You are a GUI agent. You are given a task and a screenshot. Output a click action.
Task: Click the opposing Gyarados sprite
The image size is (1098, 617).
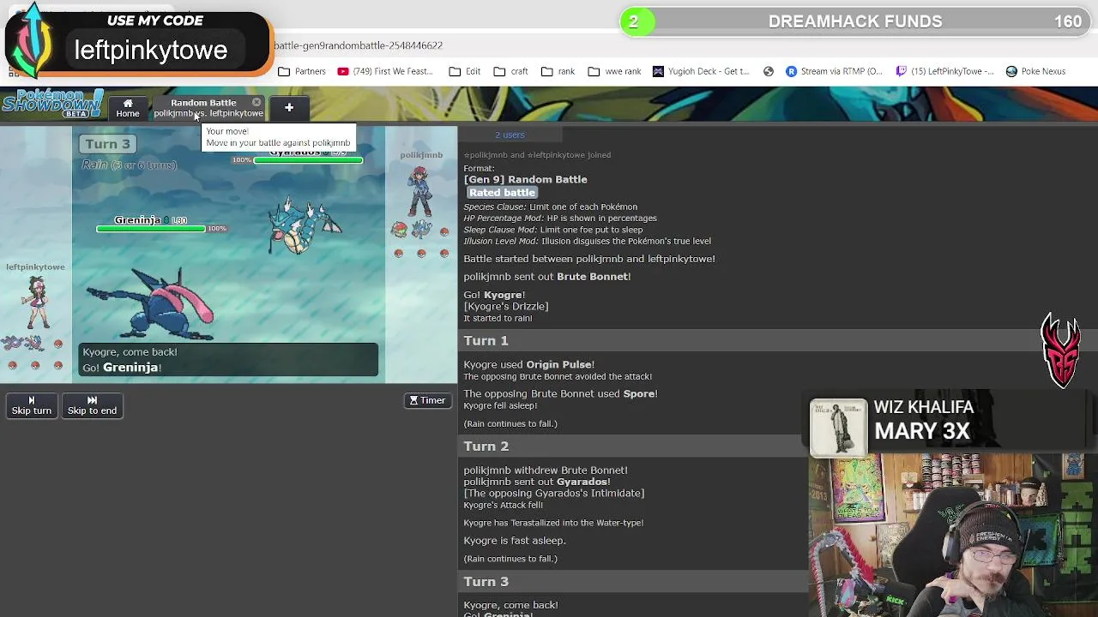[305, 227]
